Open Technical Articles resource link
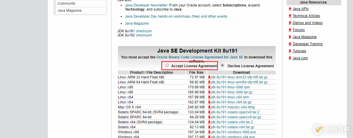This screenshot has width=353, height=138. tap(306, 16)
